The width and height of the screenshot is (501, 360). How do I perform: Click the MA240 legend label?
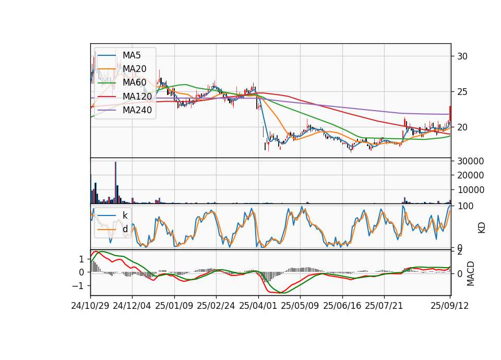tap(137, 110)
